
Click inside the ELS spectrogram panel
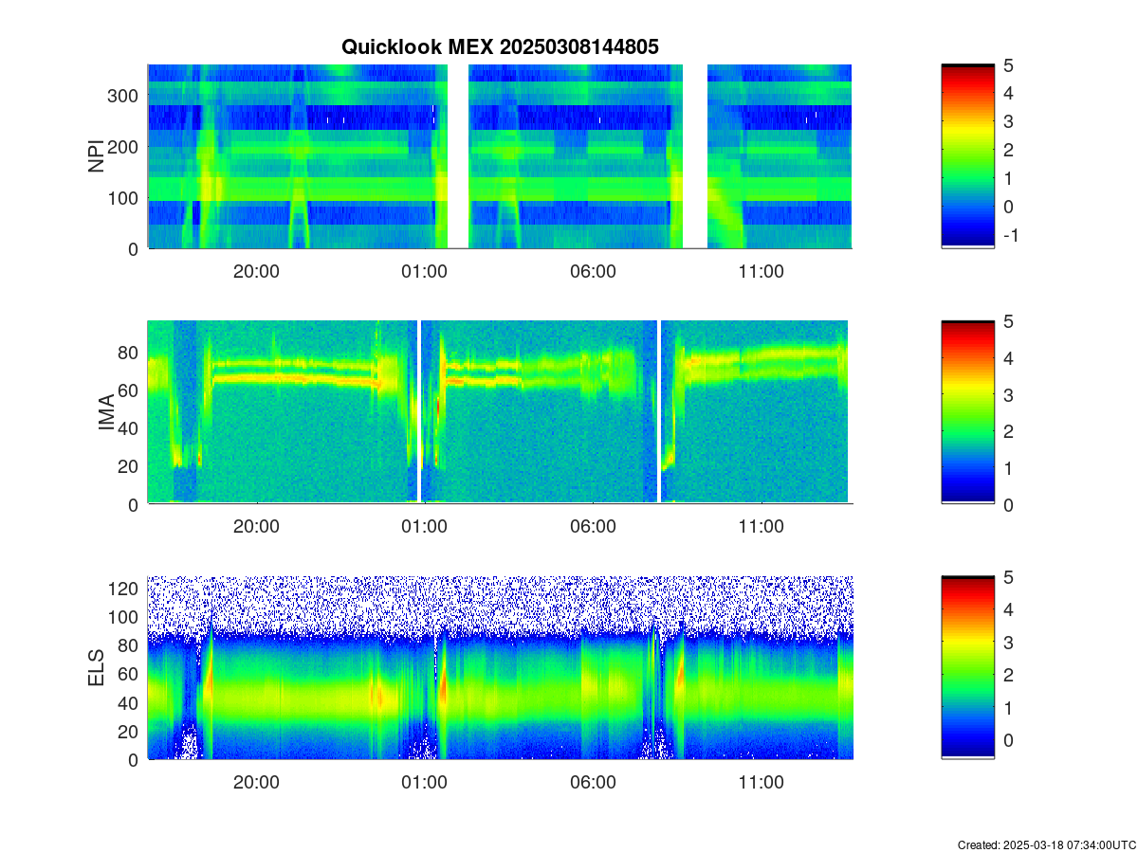[500, 667]
